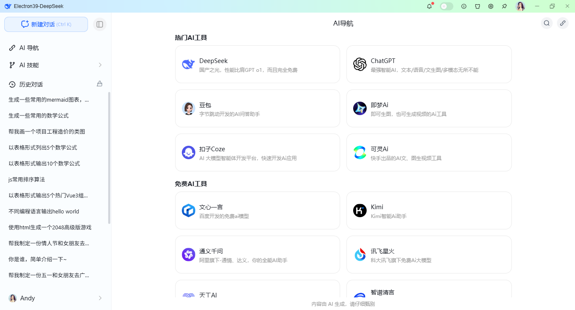Start a new chat with 新建对话 button
Viewport: 575px width, 310px height.
tap(46, 24)
